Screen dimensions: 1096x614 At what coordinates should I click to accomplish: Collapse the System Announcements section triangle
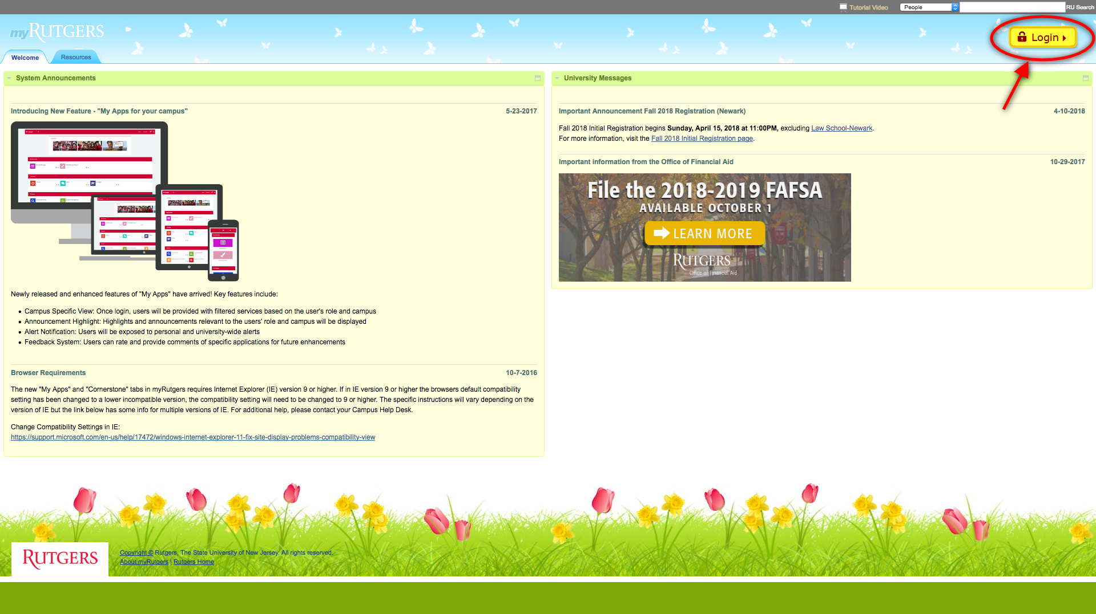9,78
